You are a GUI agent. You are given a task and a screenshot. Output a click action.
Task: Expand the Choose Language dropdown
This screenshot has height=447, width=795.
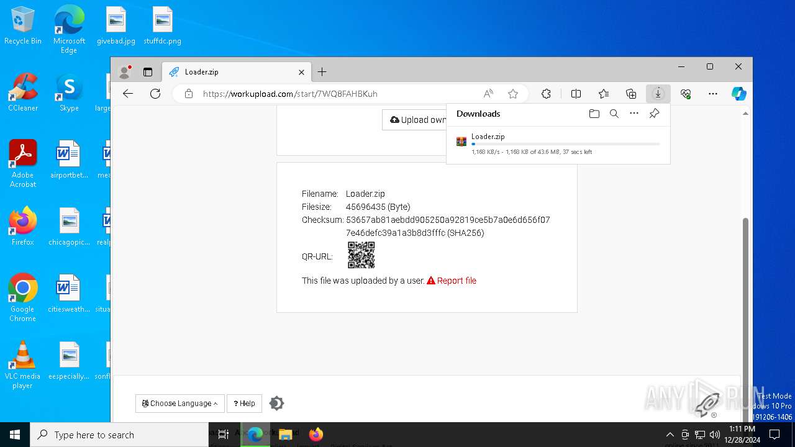pyautogui.click(x=180, y=404)
